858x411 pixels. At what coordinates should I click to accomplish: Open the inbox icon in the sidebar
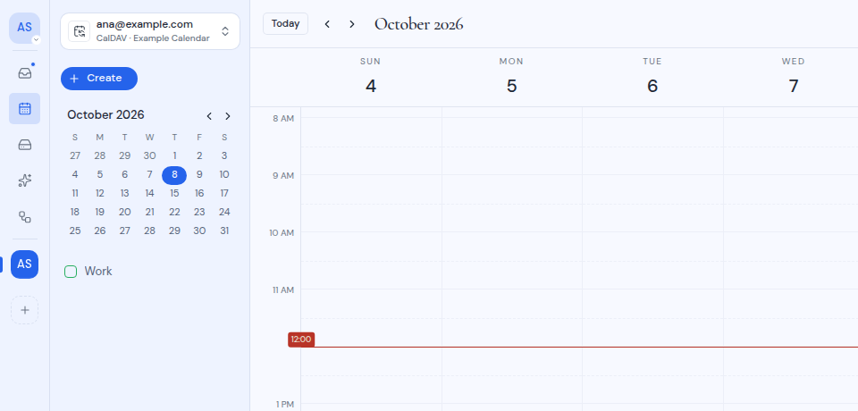click(x=25, y=72)
